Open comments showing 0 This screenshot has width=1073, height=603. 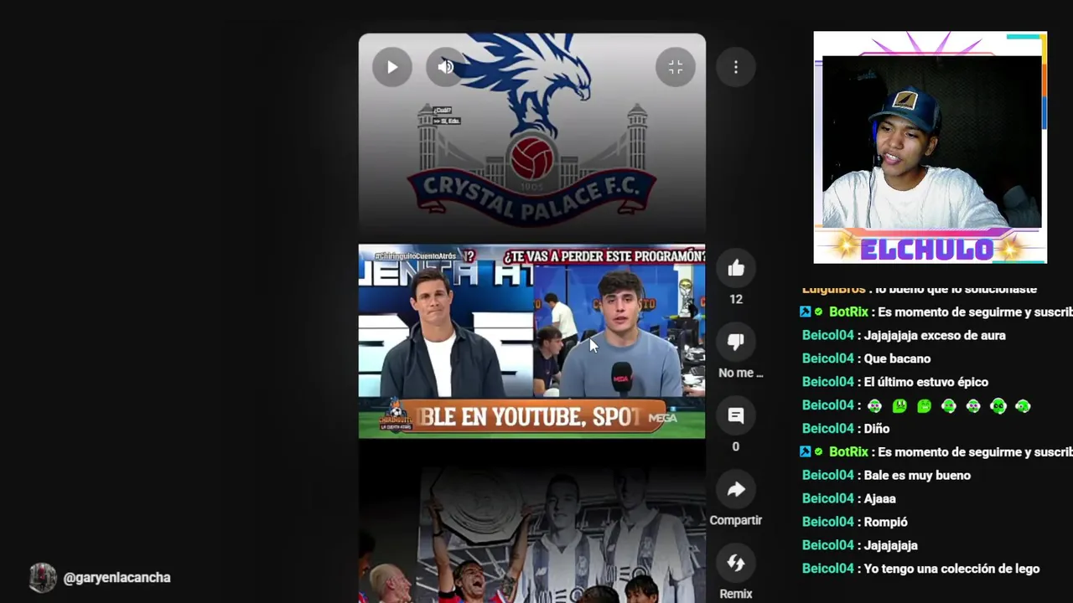[736, 416]
